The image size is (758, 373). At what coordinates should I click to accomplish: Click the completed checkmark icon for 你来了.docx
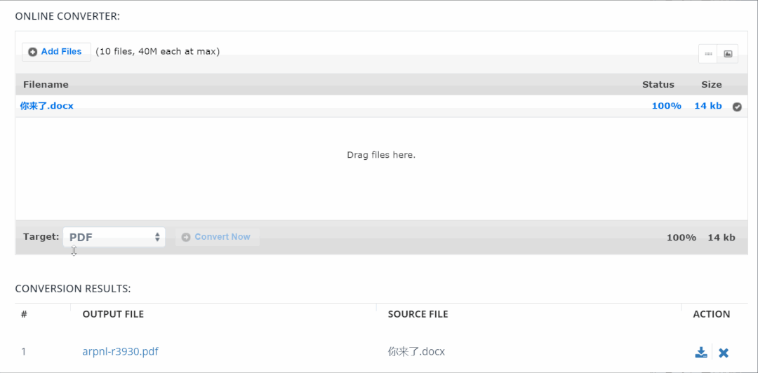pyautogui.click(x=737, y=107)
